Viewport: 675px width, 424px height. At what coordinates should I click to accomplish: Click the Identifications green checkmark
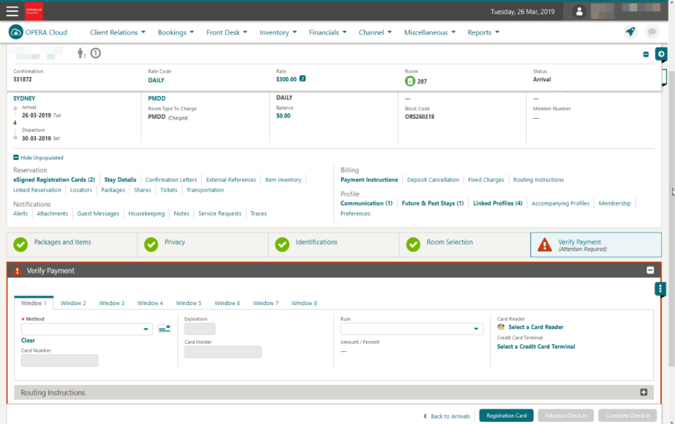pos(282,244)
